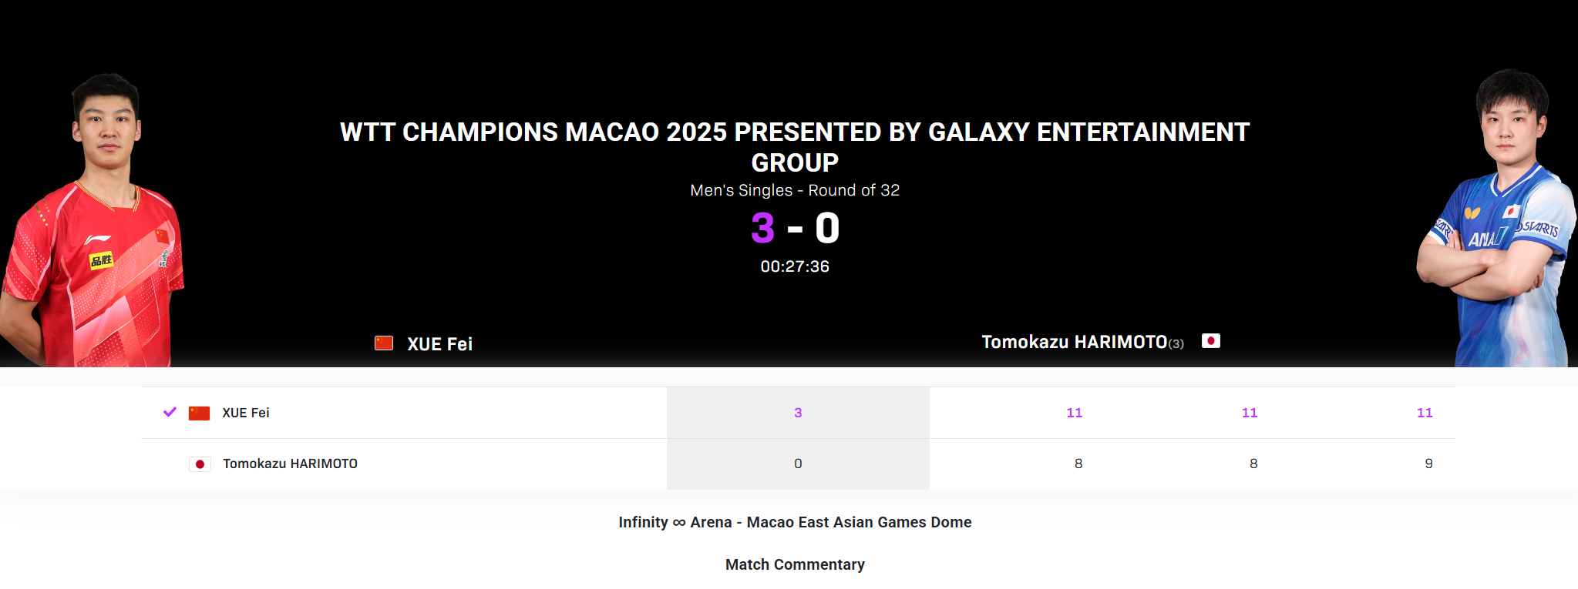Click Harimoto's games-won total of 0
This screenshot has height=589, width=1578.
tap(798, 464)
